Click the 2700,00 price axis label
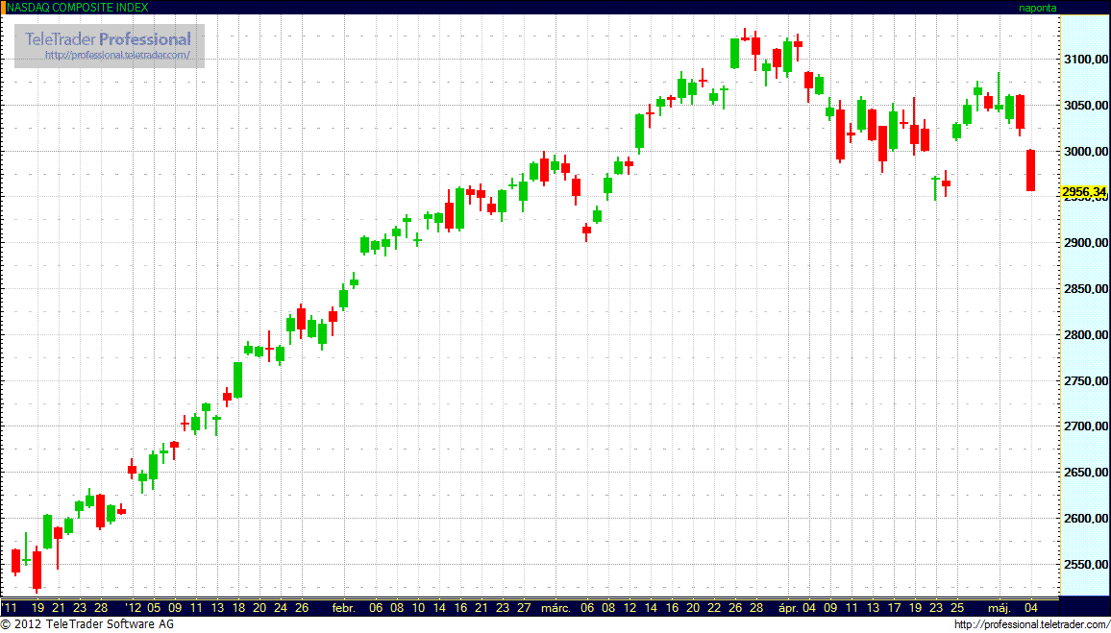Image resolution: width=1111 pixels, height=633 pixels. tap(1087, 426)
